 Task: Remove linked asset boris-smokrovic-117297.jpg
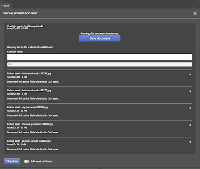[190, 74]
